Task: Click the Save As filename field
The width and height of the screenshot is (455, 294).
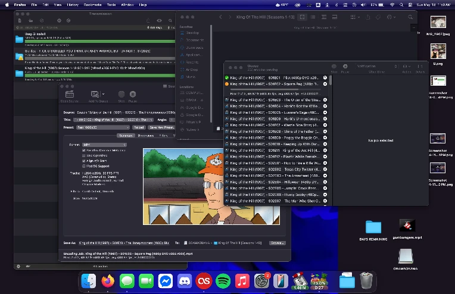Action: click(124, 243)
